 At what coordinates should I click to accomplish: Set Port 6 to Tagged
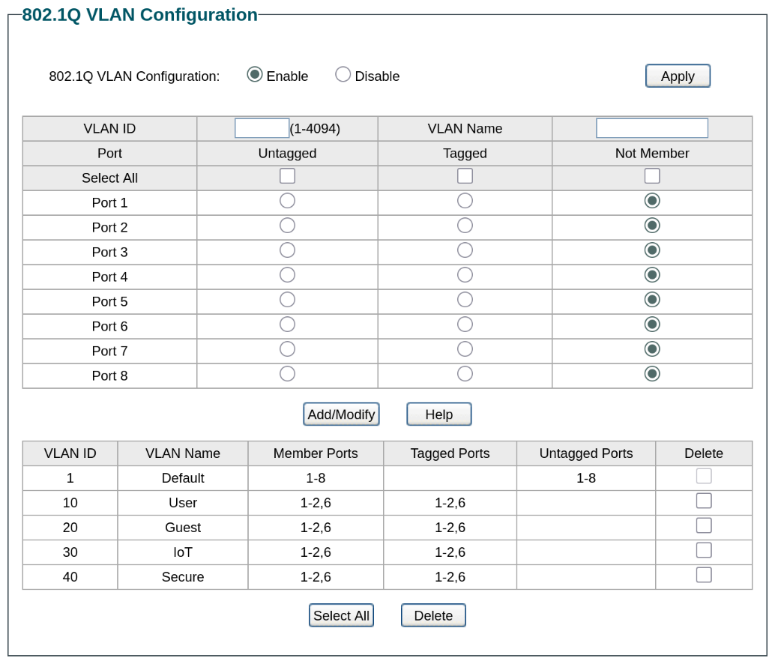click(465, 325)
